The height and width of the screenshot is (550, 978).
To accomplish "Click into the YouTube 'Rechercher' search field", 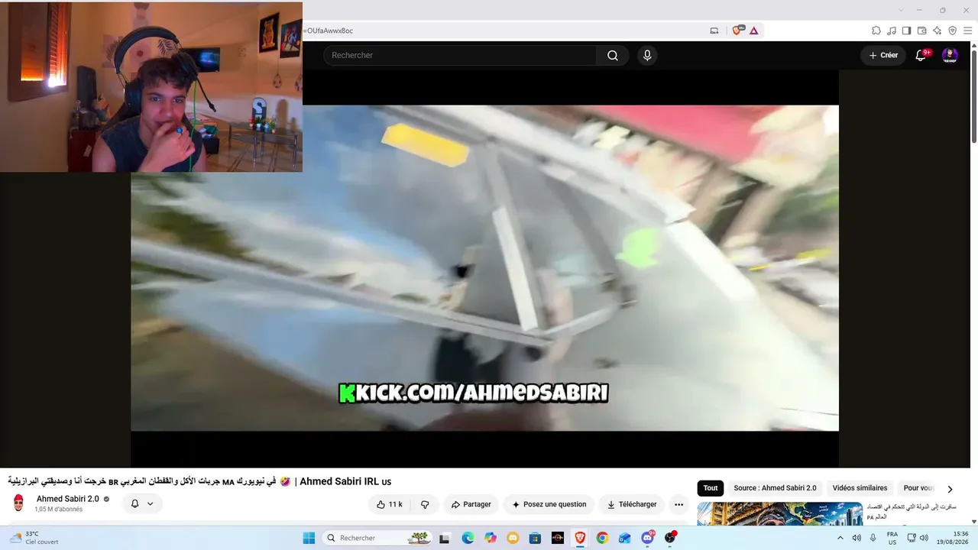I will click(x=460, y=55).
